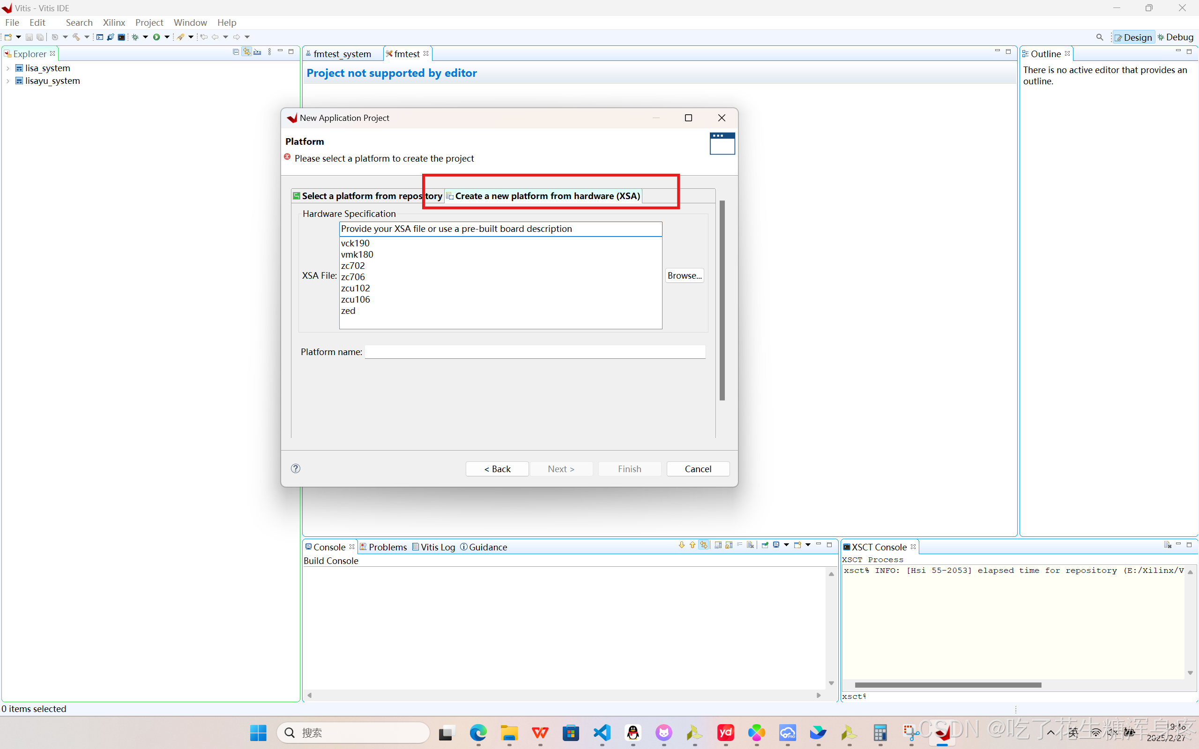Click the New project toolbar icon
Image resolution: width=1199 pixels, height=749 pixels.
pyautogui.click(x=8, y=37)
